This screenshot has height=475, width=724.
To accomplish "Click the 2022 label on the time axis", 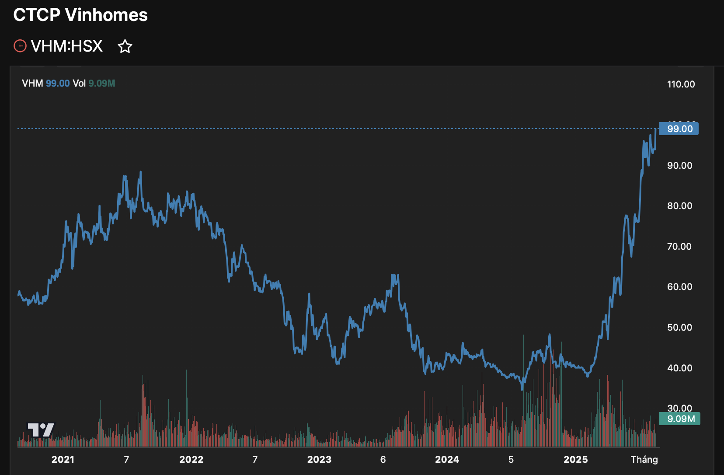I will click(x=191, y=459).
